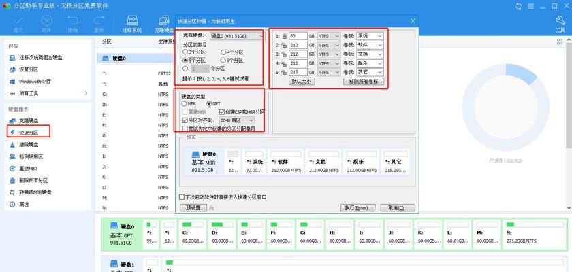Open the 2048 扇区 alignment dropdown
The height and width of the screenshot is (272, 572).
(237, 120)
